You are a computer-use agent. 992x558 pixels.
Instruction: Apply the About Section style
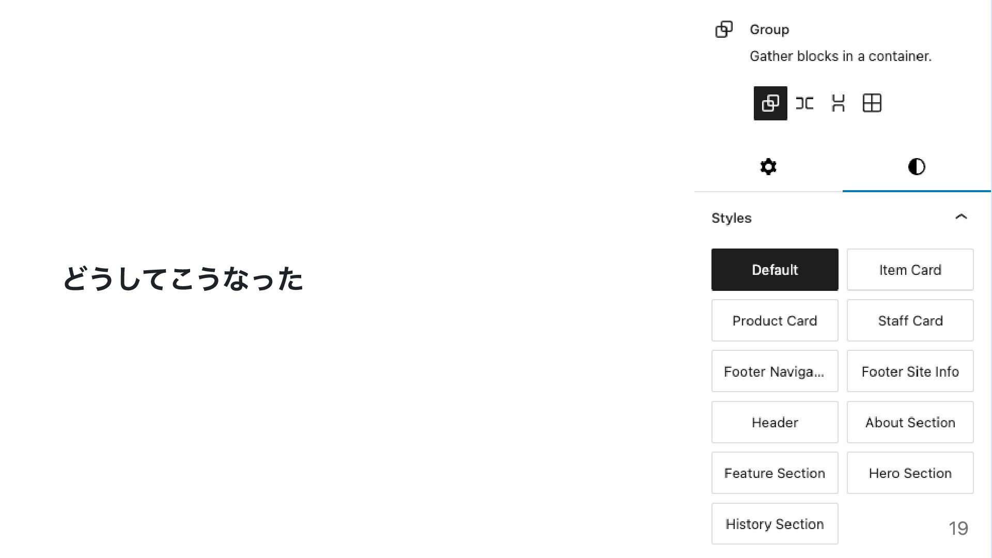click(x=910, y=422)
